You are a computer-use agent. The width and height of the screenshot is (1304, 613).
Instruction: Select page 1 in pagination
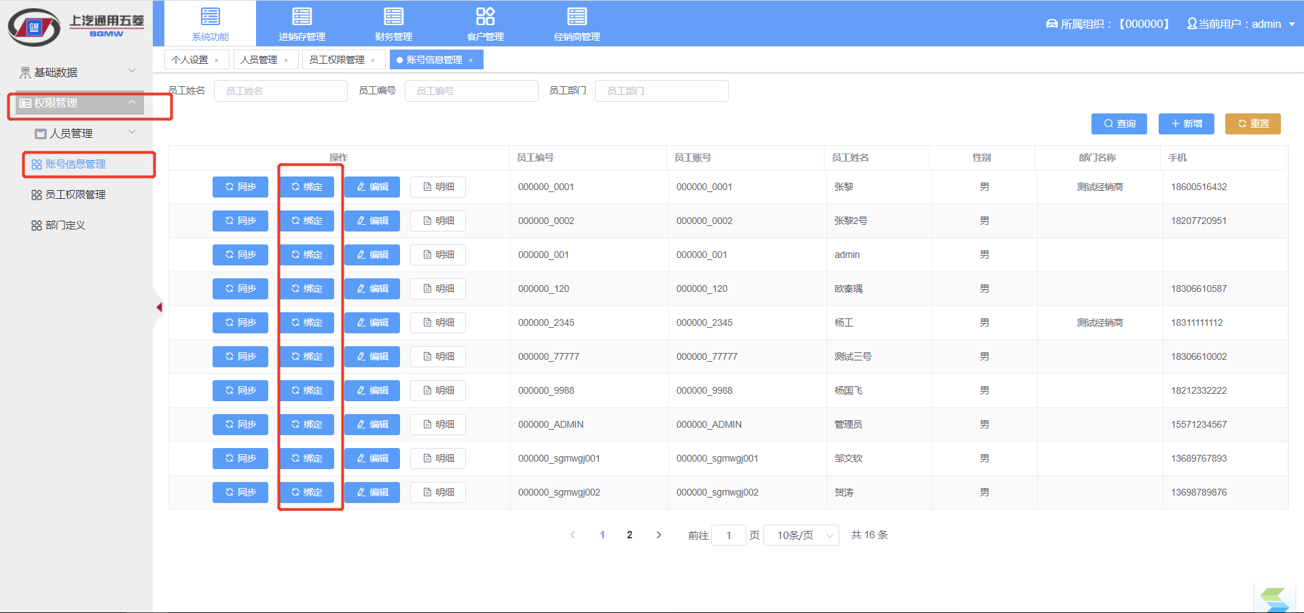pyautogui.click(x=602, y=535)
